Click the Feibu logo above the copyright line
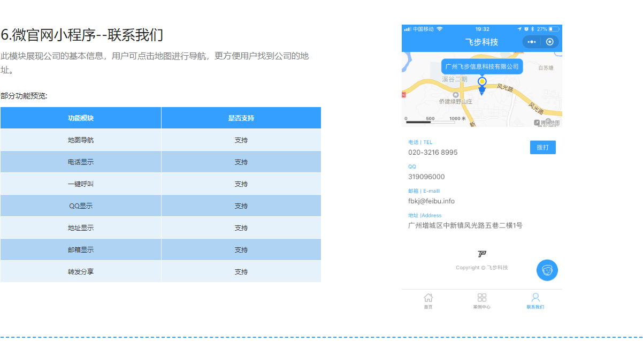The height and width of the screenshot is (341, 643). [482, 254]
